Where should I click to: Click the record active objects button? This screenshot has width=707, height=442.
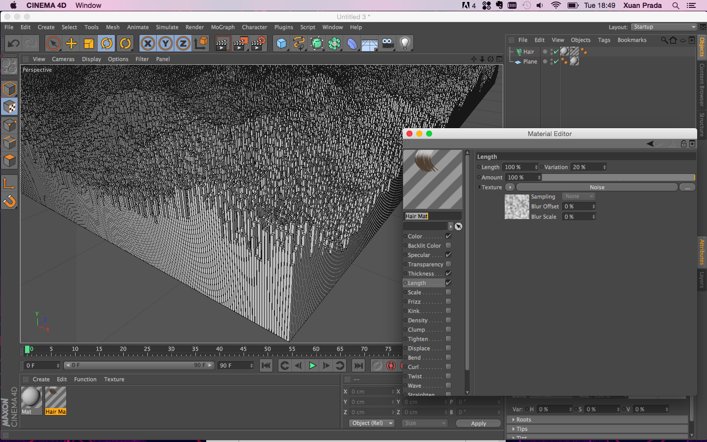click(391, 365)
